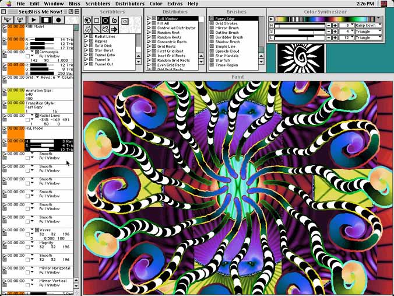Viewport: 394px width, 296px height.
Task: Click the sequence record button
Action: point(58,20)
